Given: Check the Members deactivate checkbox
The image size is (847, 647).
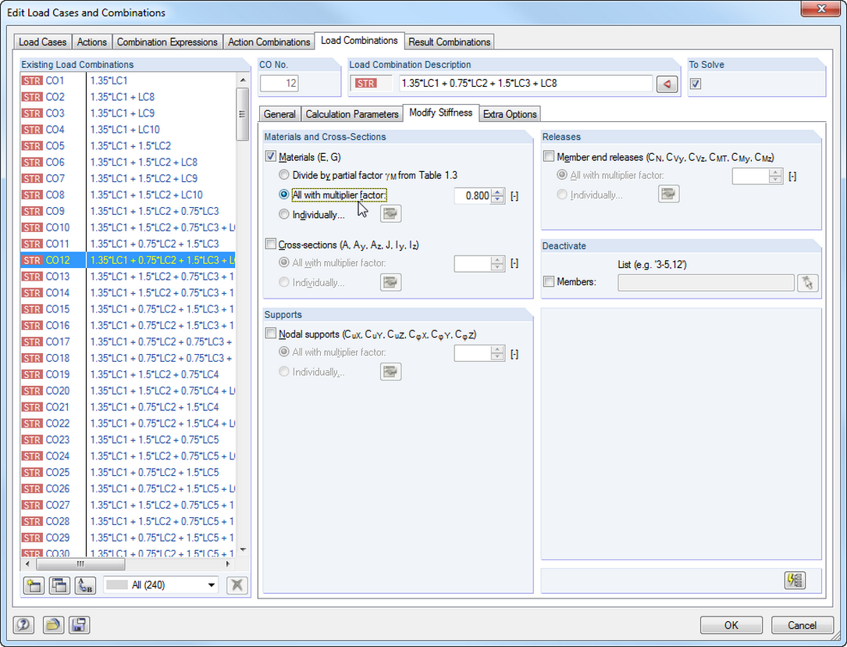Looking at the screenshot, I should click(549, 281).
